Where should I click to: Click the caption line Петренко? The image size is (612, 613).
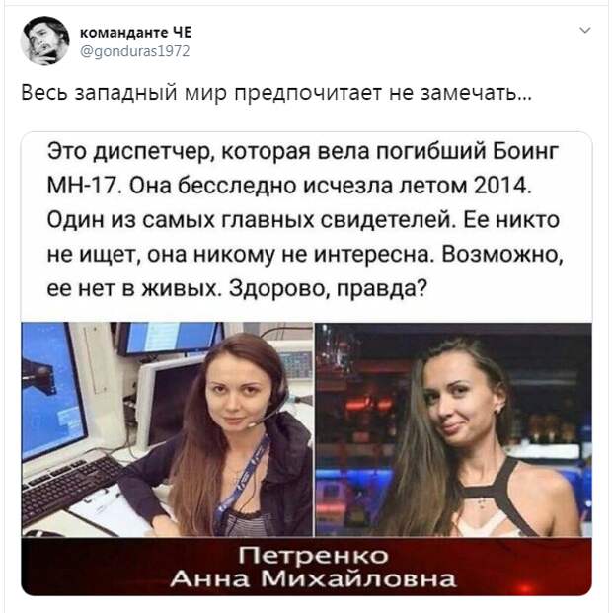[313, 555]
